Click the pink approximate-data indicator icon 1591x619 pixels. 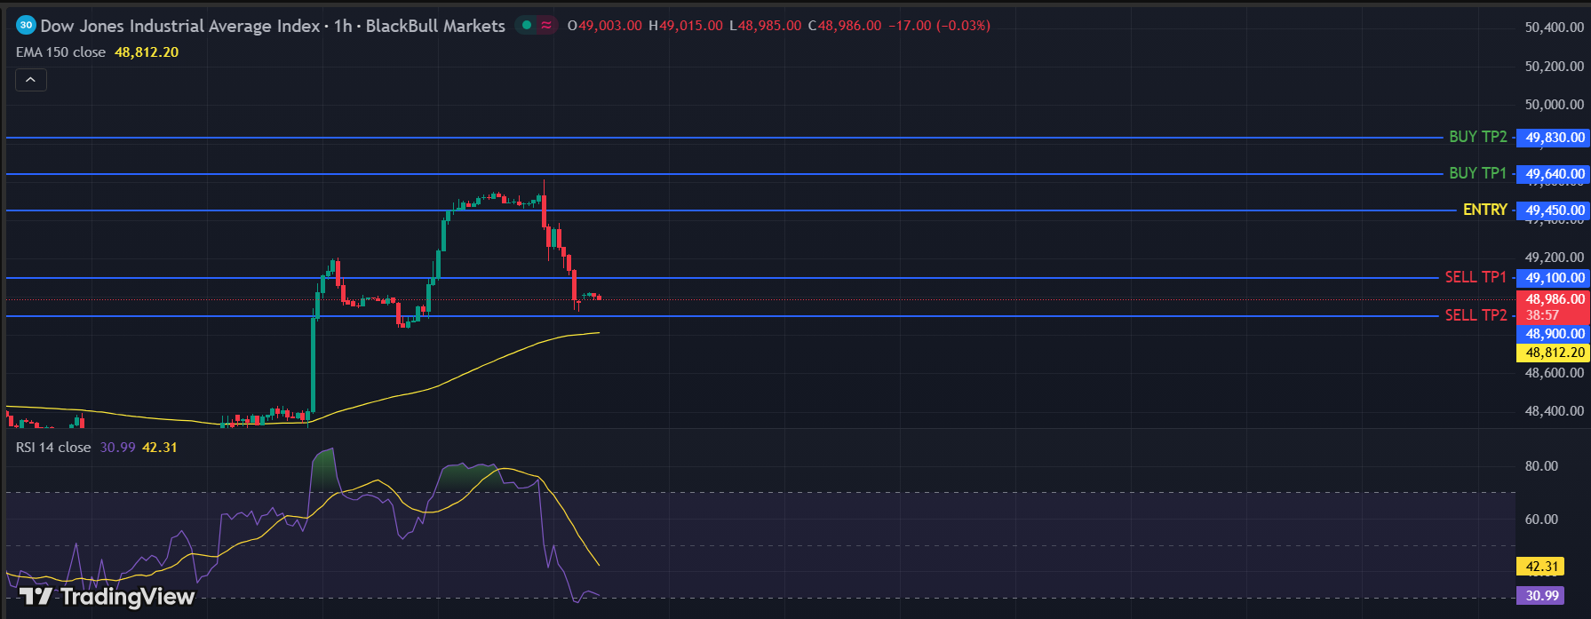546,25
